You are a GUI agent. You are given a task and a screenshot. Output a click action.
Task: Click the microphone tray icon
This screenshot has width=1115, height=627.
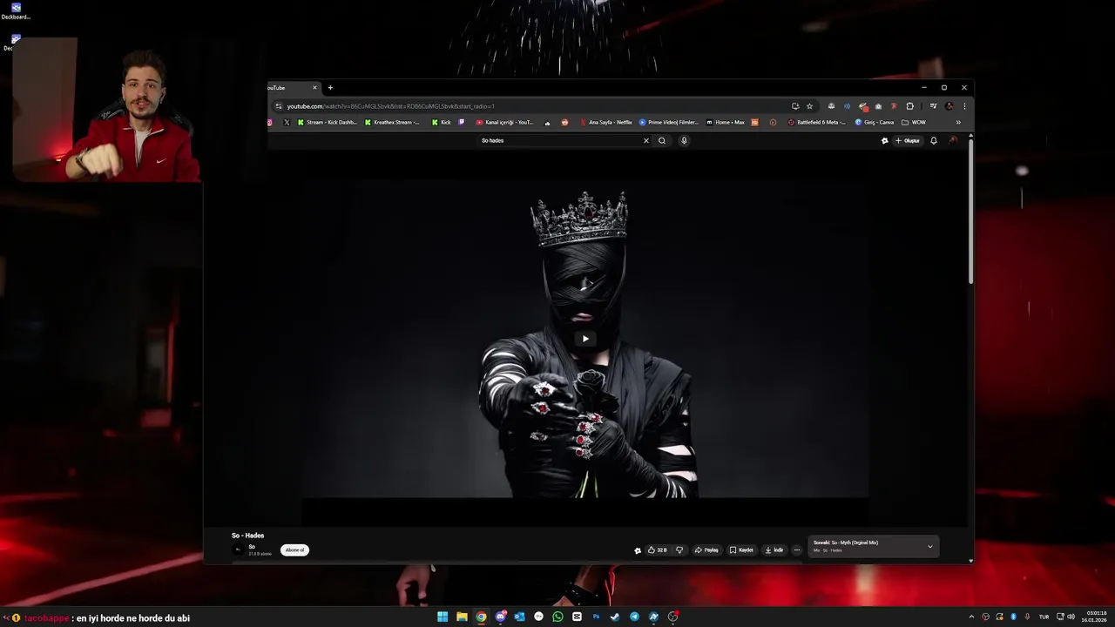[x=1027, y=617]
